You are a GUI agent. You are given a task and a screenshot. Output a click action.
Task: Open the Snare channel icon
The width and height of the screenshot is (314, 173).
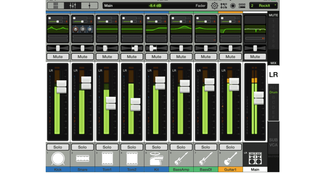click(x=82, y=159)
